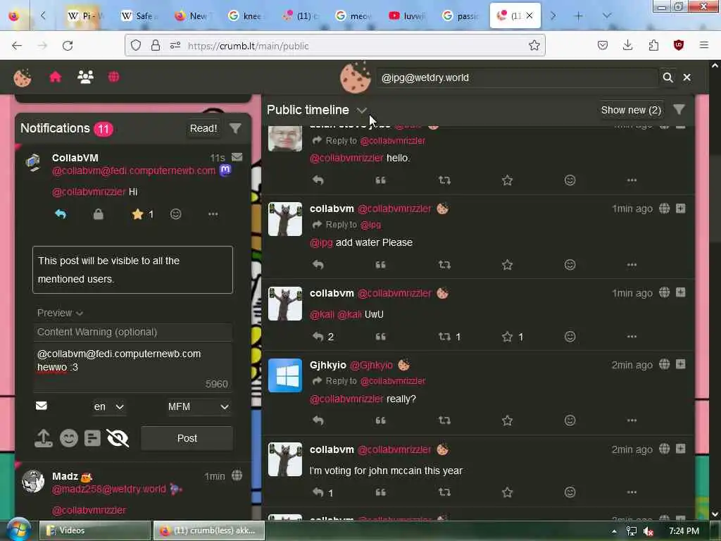The height and width of the screenshot is (541, 721).
Task: Repeat the 'add water Please' post
Action: [x=444, y=265]
